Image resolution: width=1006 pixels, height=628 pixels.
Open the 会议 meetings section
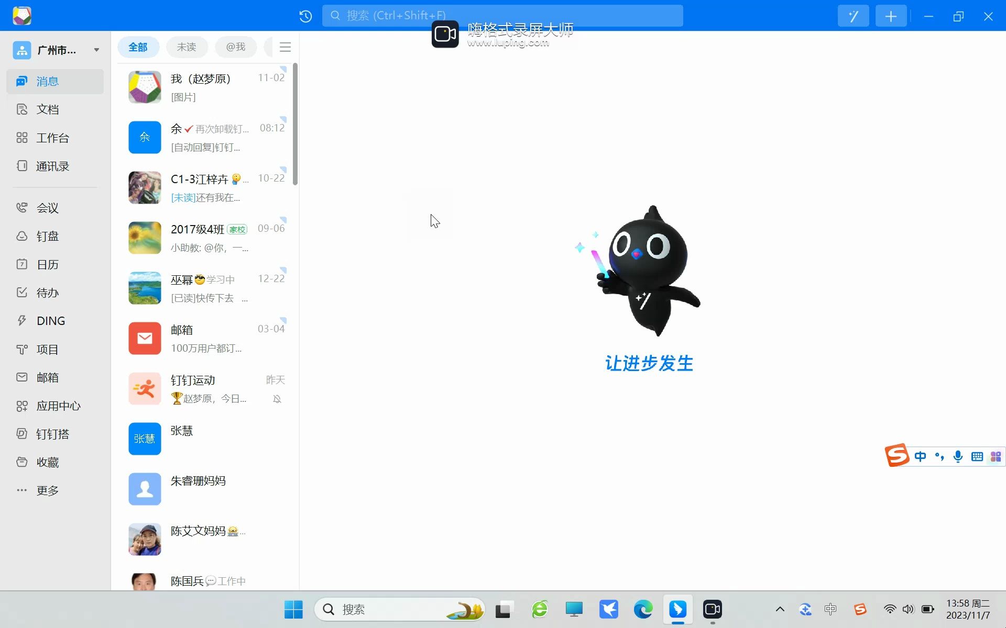[x=55, y=208]
